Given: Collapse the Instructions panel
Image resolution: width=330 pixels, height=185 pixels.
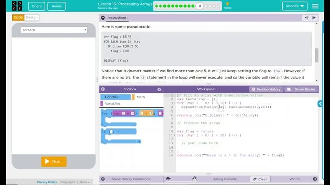Looking at the screenshot, I should tap(103, 18).
